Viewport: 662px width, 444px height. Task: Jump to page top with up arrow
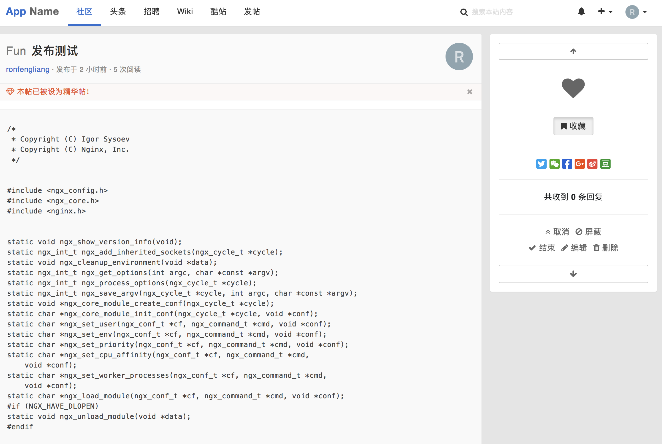tap(573, 51)
